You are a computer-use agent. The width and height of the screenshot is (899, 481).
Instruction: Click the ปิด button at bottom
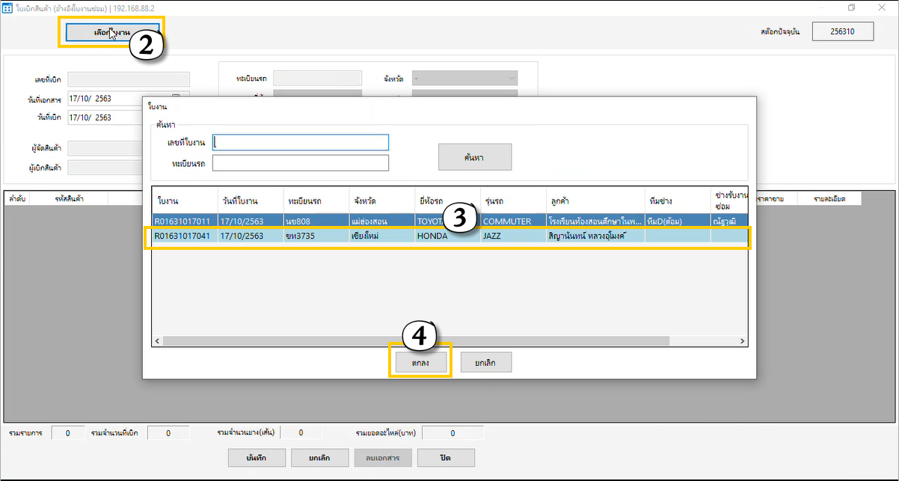click(x=446, y=457)
